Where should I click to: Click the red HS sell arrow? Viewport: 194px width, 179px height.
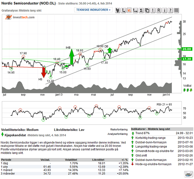pos(44,72)
